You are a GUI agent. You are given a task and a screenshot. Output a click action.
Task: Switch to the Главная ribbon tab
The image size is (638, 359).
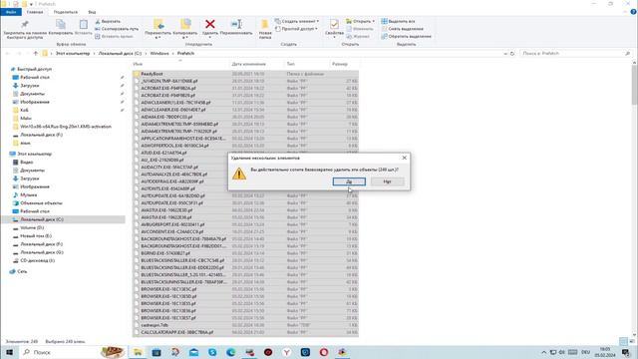(35, 12)
